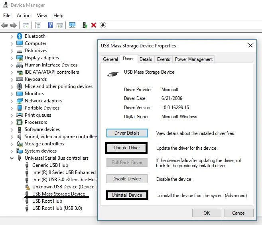This screenshot has height=225, width=262.
Task: Click the IDE ATA/ATAPI controllers icon
Action: (x=20, y=72)
